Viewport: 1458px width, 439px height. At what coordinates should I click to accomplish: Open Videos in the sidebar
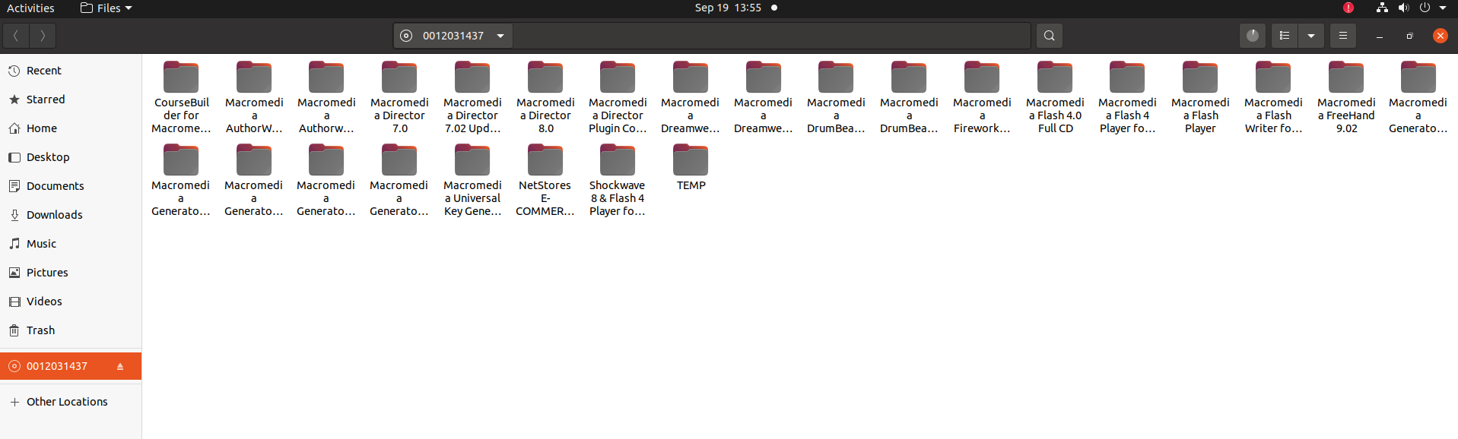71,302
